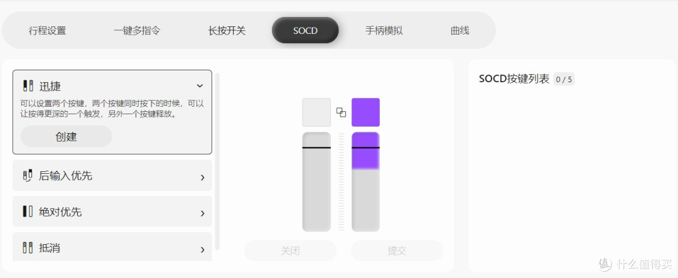Select the empty grey key slot
The width and height of the screenshot is (678, 278).
(316, 112)
